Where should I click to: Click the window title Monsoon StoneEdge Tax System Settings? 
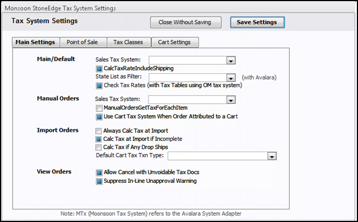point(60,9)
